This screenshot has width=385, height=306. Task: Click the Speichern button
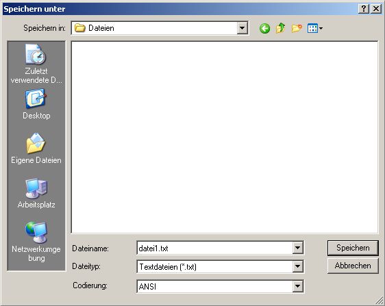tap(353, 248)
